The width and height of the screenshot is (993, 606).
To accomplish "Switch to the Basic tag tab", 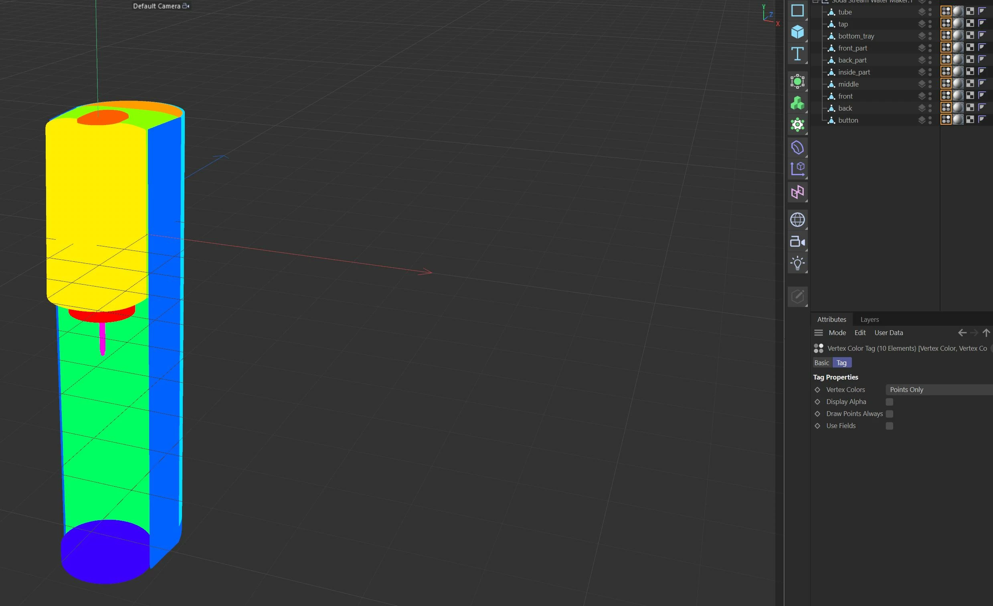I will click(821, 363).
